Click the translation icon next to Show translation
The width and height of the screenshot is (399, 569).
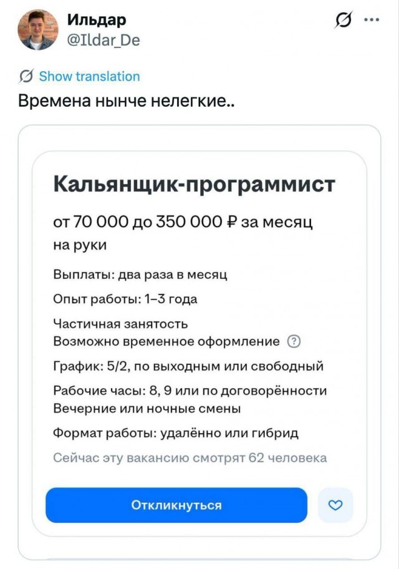click(x=25, y=77)
